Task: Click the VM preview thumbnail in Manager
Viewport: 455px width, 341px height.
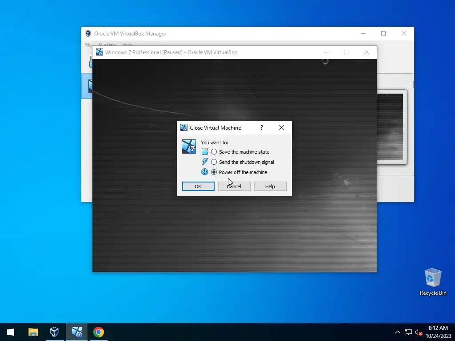Action: tap(390, 127)
